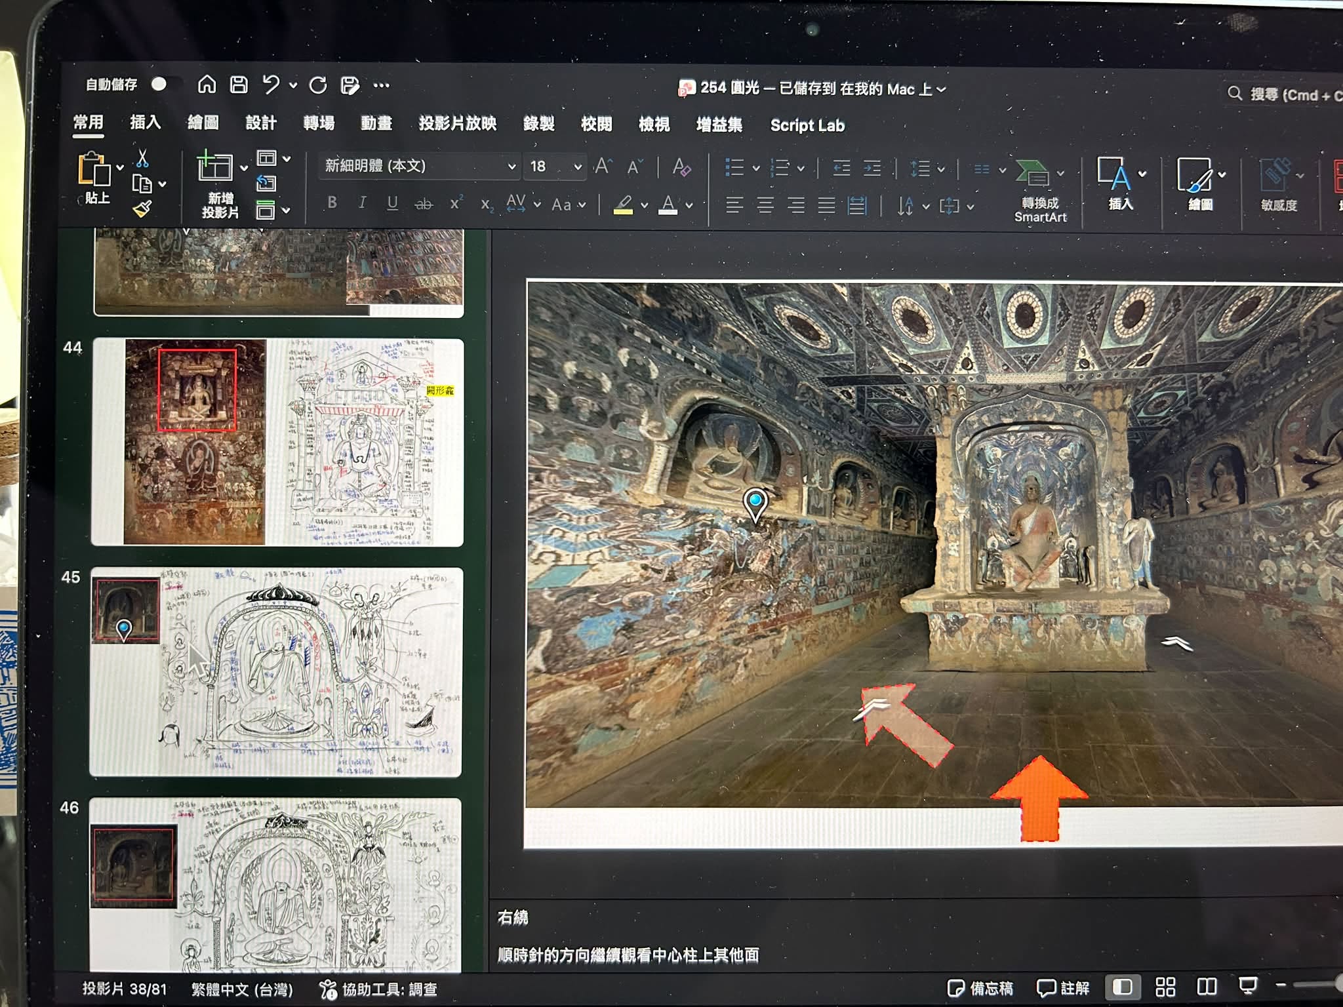
Task: Switch to the 設計 tab
Action: [x=261, y=123]
